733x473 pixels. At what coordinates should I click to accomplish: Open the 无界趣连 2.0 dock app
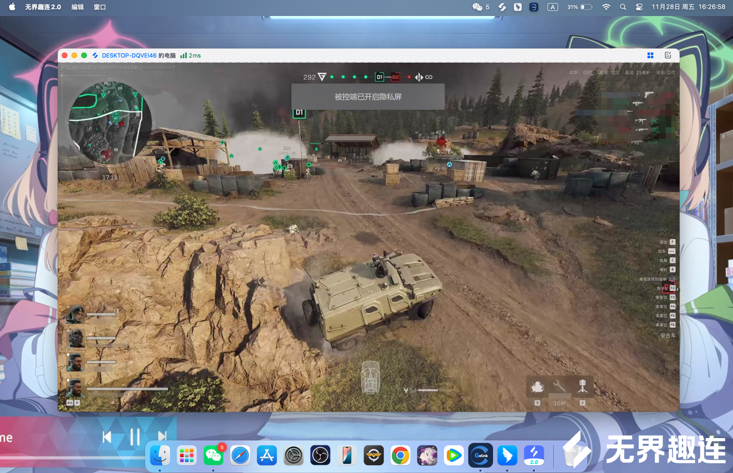pyautogui.click(x=534, y=456)
